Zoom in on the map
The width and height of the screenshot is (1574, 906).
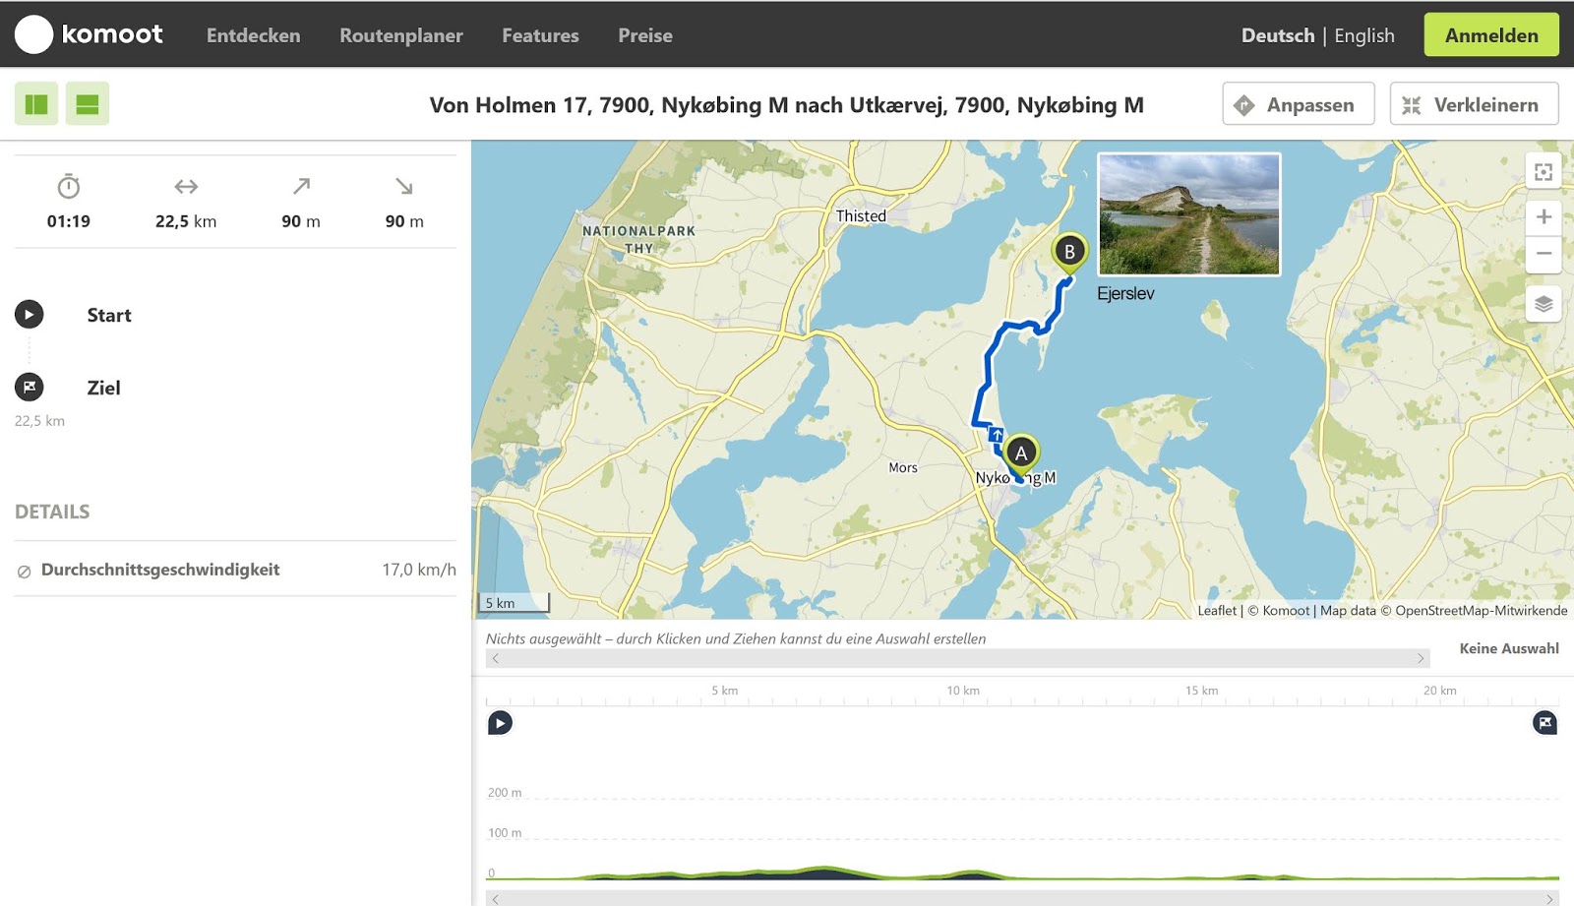1544,217
